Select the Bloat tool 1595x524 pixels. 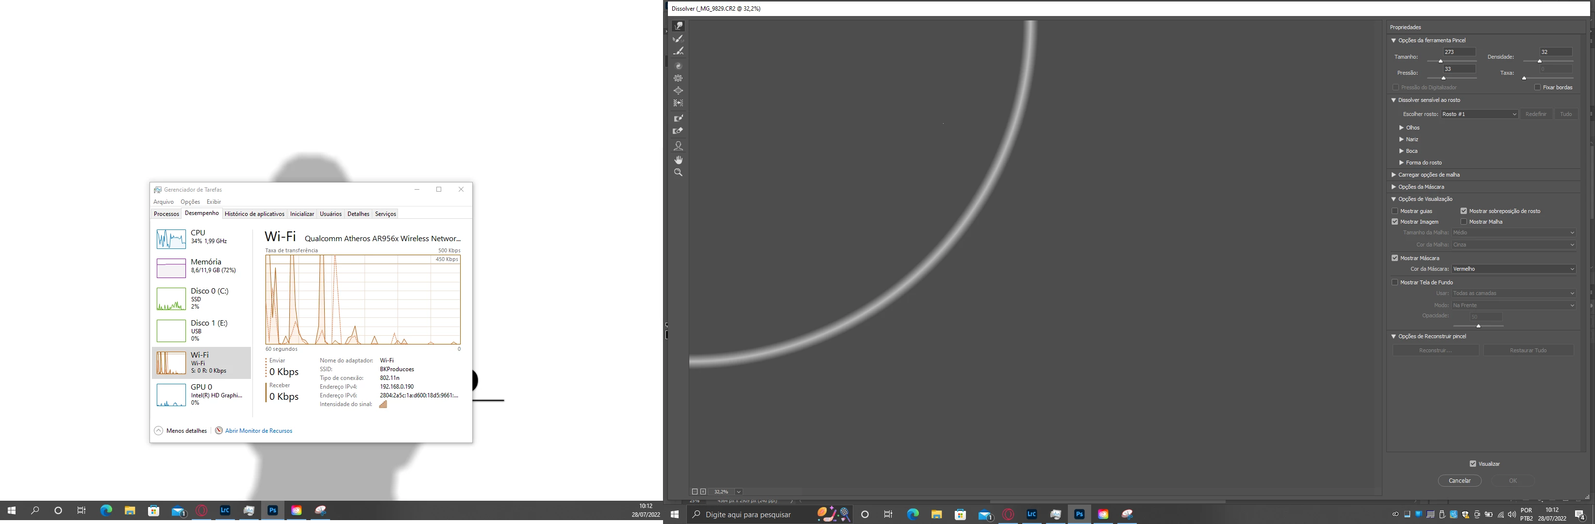pyautogui.click(x=678, y=91)
